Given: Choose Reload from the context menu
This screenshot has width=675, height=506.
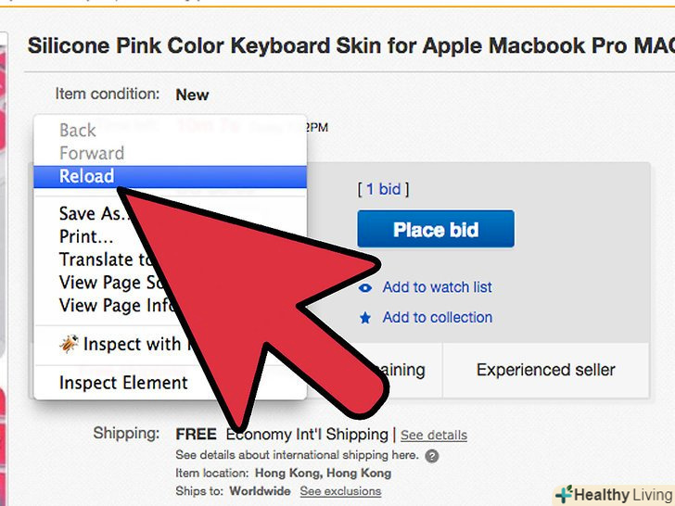Looking at the screenshot, I should click(86, 176).
